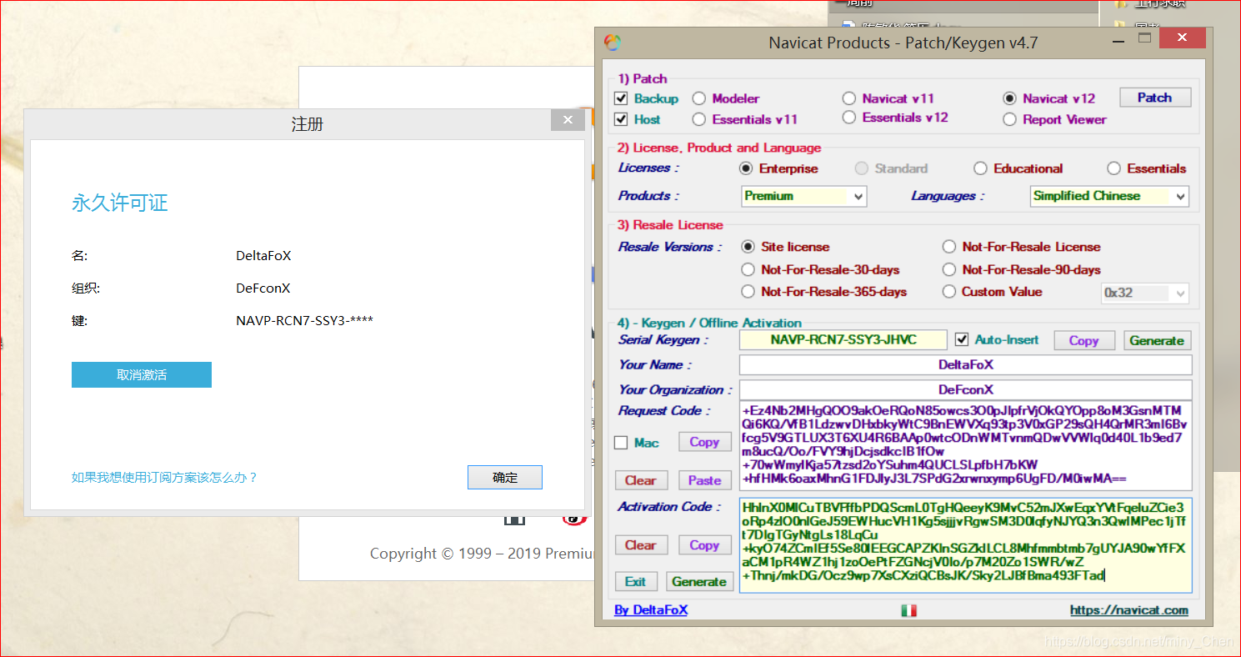
Task: Click the key value NAVP-RCN7-SSY3-****
Action: pos(305,320)
